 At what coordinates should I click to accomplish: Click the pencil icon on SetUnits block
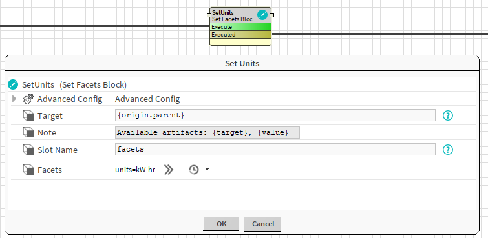tap(262, 15)
